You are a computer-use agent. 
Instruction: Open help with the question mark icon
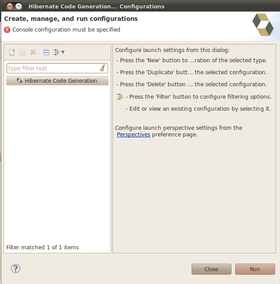tap(16, 268)
